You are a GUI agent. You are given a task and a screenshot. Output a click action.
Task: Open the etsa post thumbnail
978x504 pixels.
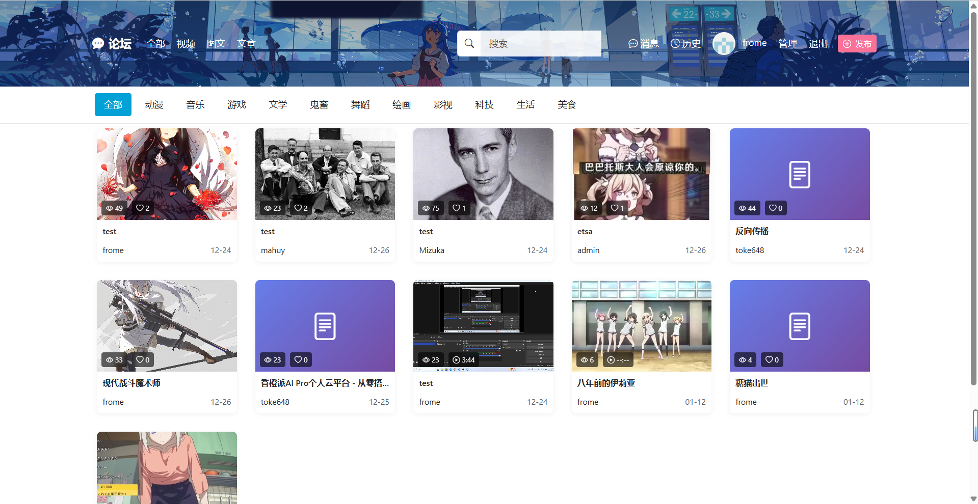642,174
